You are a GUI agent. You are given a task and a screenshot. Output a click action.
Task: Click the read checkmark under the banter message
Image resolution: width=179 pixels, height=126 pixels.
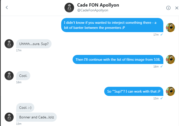coord(161,34)
